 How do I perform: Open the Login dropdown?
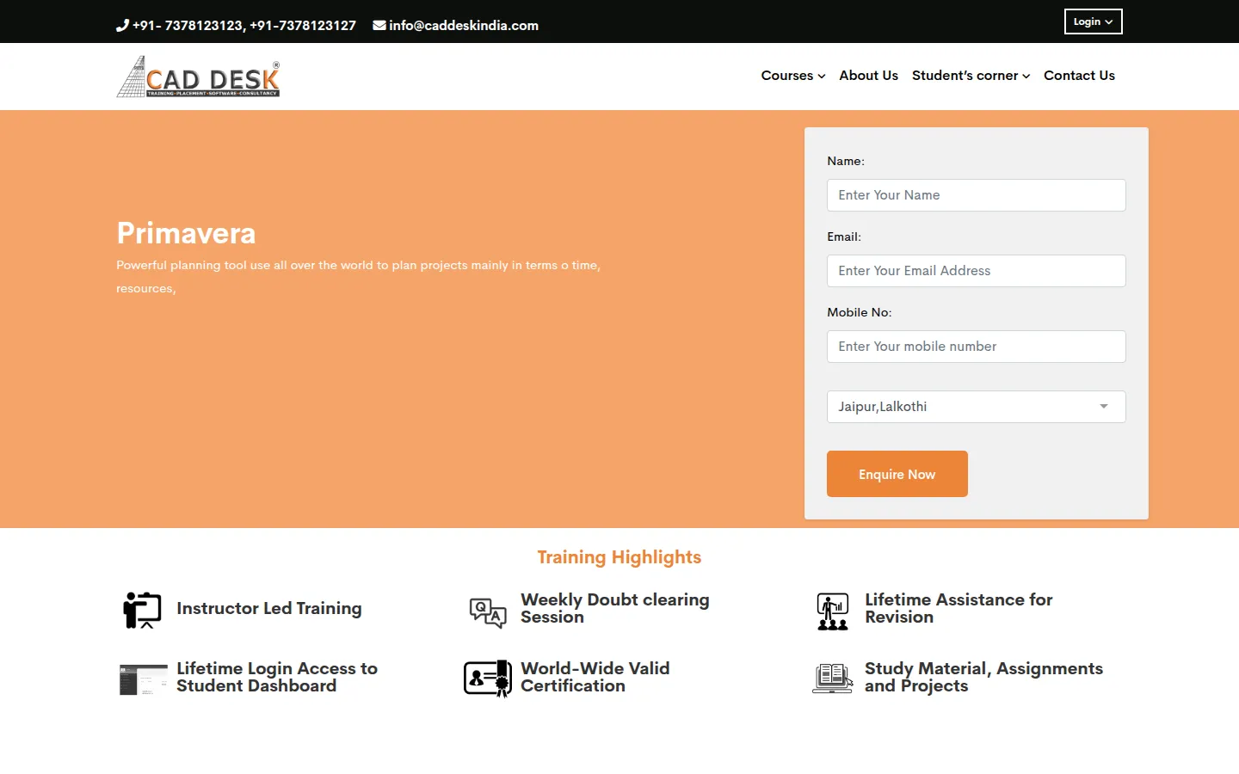point(1093,21)
